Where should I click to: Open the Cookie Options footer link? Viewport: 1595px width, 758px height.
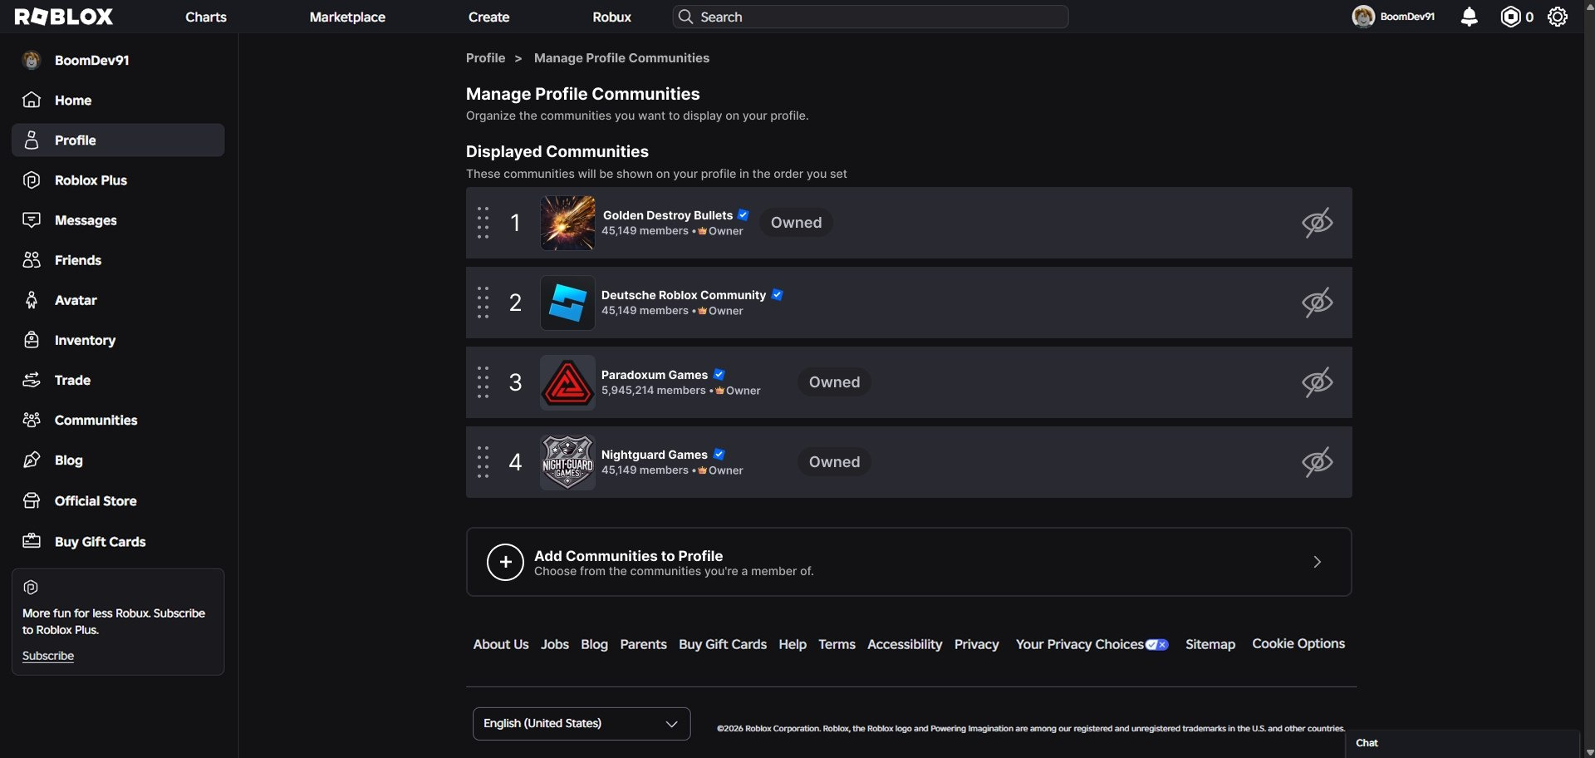tap(1298, 643)
